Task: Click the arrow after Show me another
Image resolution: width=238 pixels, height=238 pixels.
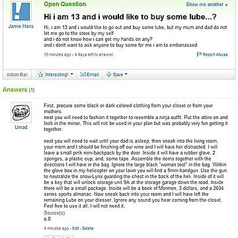Action: 226,5
